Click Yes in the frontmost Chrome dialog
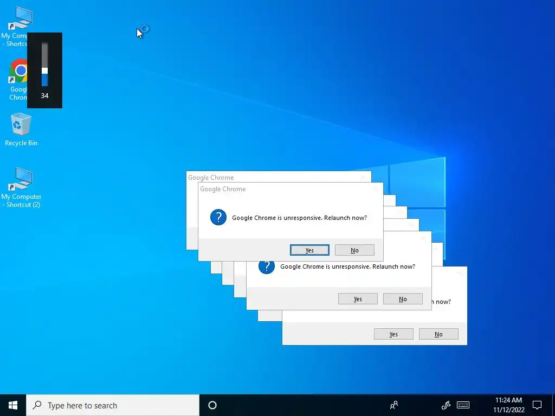The width and height of the screenshot is (555, 416). [x=309, y=250]
